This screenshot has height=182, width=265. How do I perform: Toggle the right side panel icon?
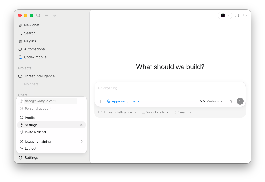pos(245,15)
